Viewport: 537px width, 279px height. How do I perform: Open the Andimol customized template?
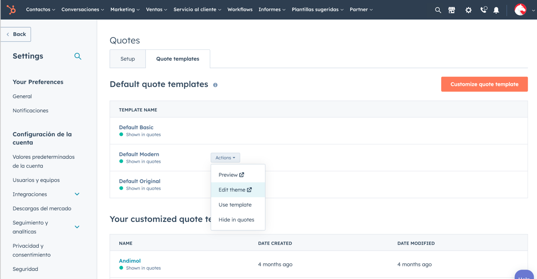click(x=130, y=261)
